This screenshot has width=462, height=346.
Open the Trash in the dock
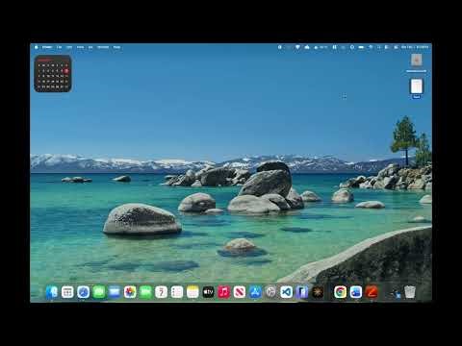pyautogui.click(x=410, y=292)
